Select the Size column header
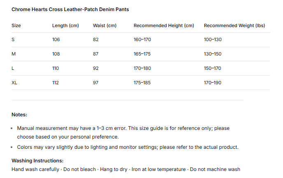The width and height of the screenshot is (283, 178). tap(16, 25)
